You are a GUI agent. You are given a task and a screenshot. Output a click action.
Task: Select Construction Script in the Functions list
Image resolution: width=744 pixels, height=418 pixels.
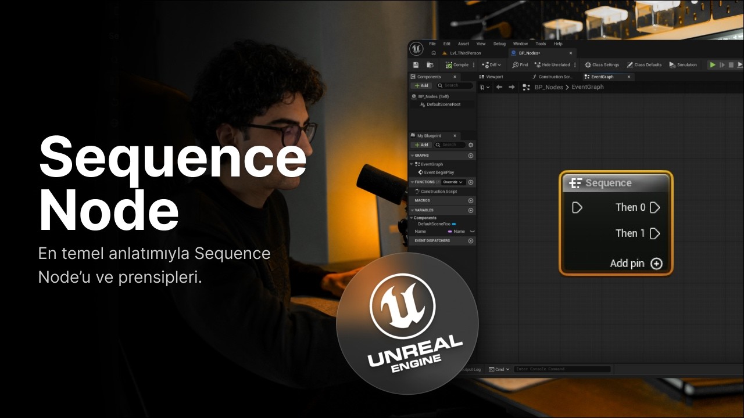tap(435, 192)
